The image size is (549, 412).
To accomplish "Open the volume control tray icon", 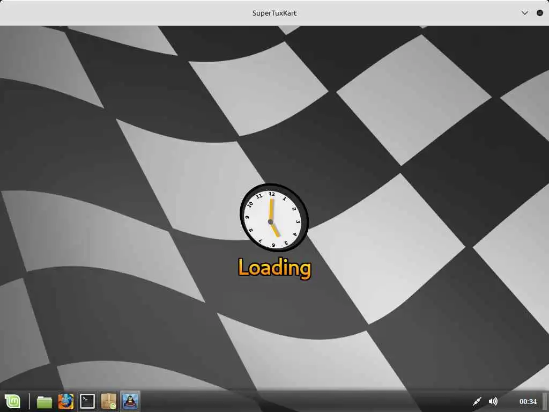I will coord(493,401).
